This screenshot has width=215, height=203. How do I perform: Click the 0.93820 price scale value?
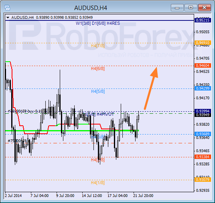(x=203, y=125)
